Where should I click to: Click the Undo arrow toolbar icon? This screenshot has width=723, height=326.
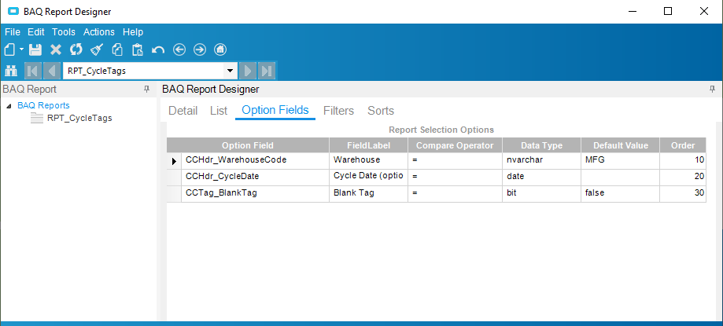pyautogui.click(x=158, y=49)
